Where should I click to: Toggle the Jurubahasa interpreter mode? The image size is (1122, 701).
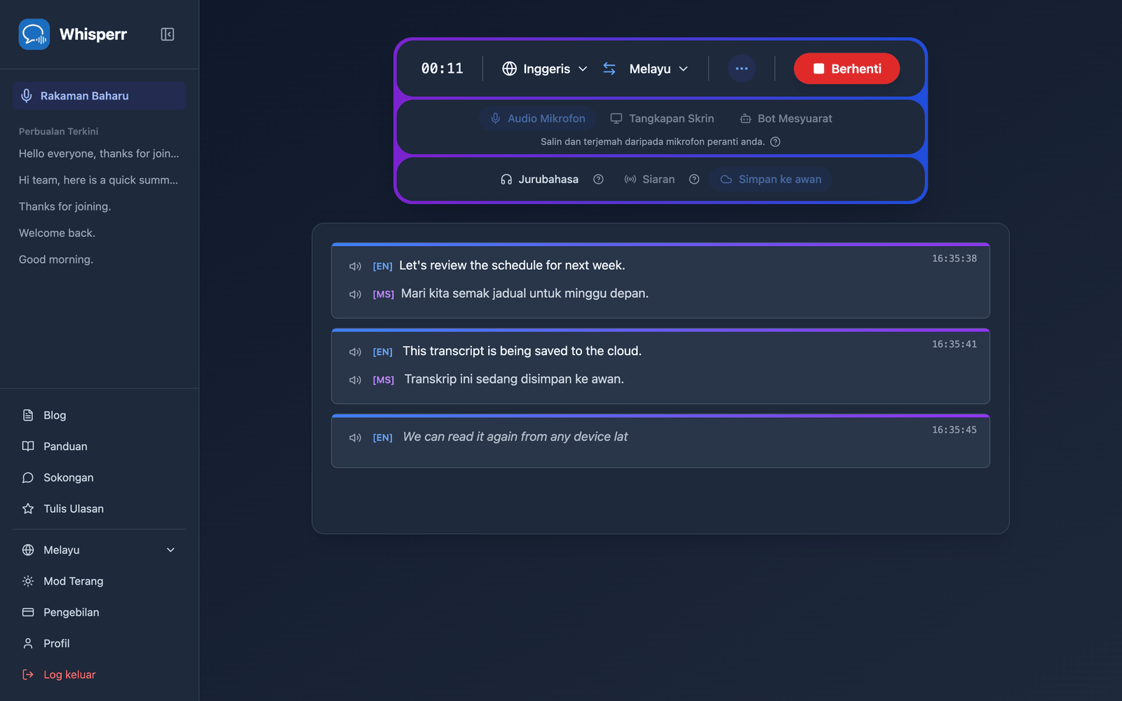[x=539, y=179]
